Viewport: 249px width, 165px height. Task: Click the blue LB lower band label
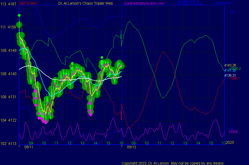231,128
